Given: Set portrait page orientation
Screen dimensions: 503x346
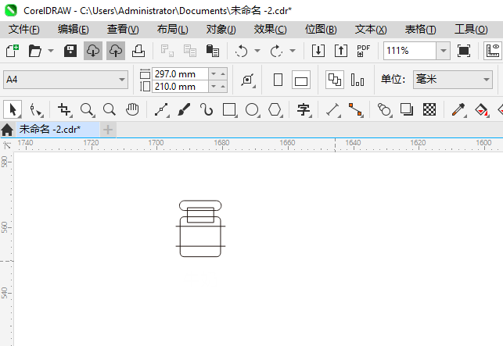Looking at the screenshot, I should (x=278, y=80).
